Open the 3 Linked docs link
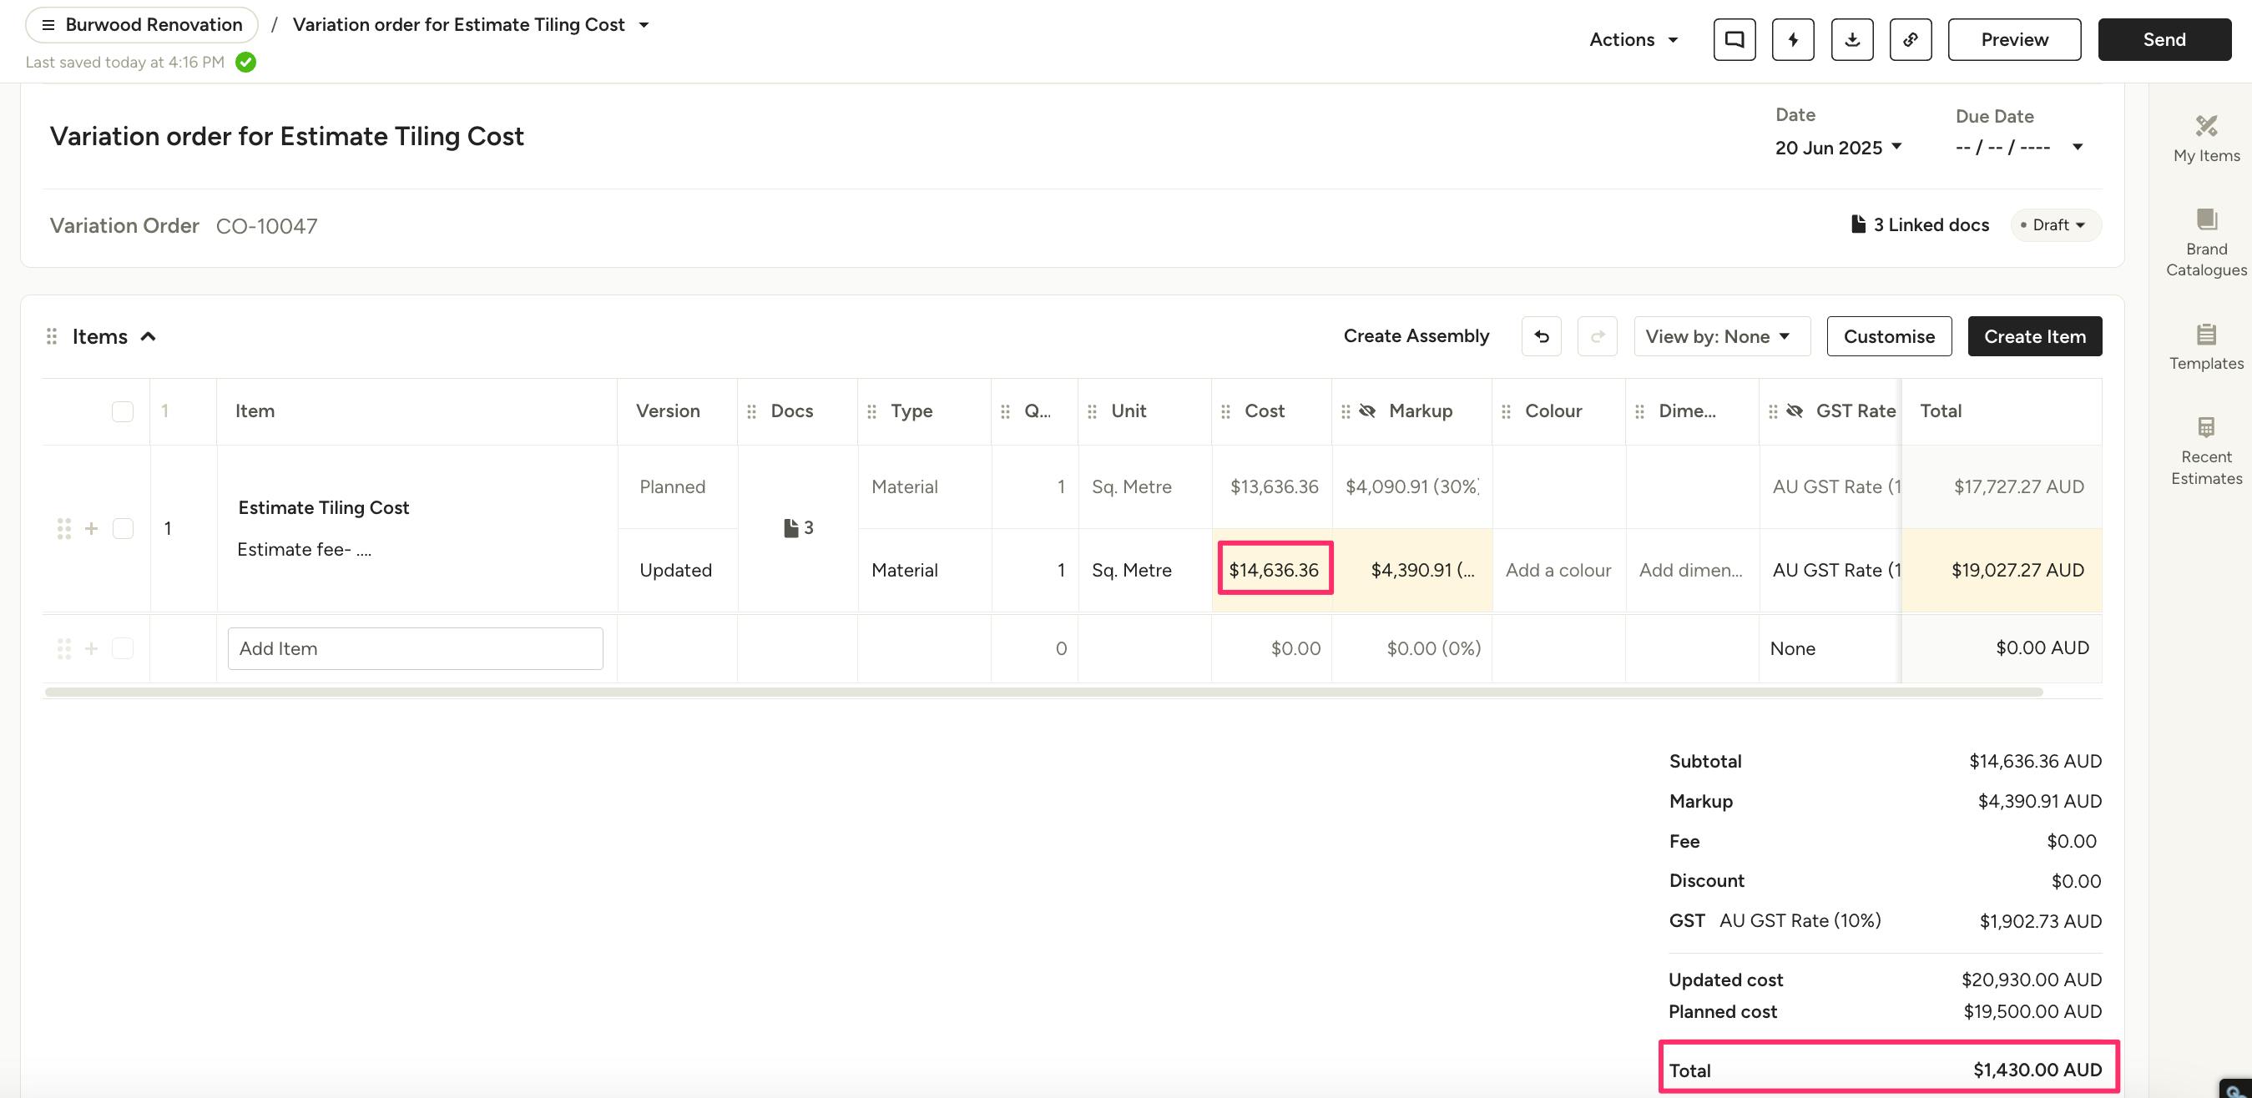Viewport: 2252px width, 1098px height. [x=1920, y=225]
